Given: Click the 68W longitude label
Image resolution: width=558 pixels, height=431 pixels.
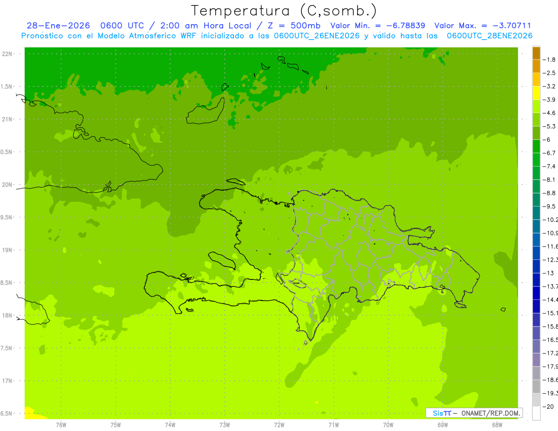Looking at the screenshot, I should [497, 425].
